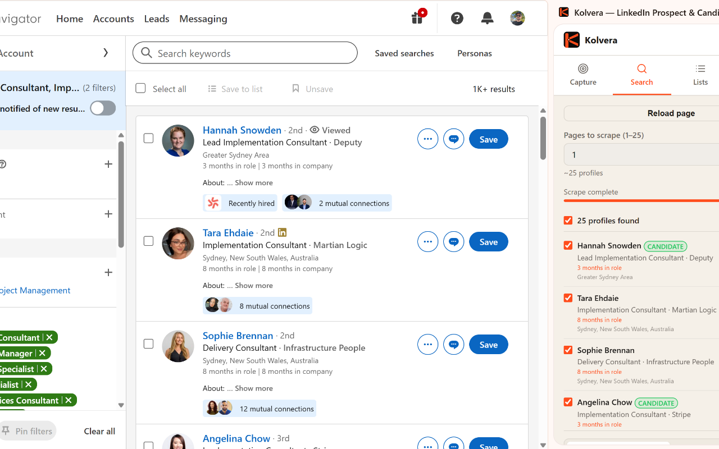The image size is (719, 449).
Task: Open the gift icon in the top bar
Action: point(417,18)
